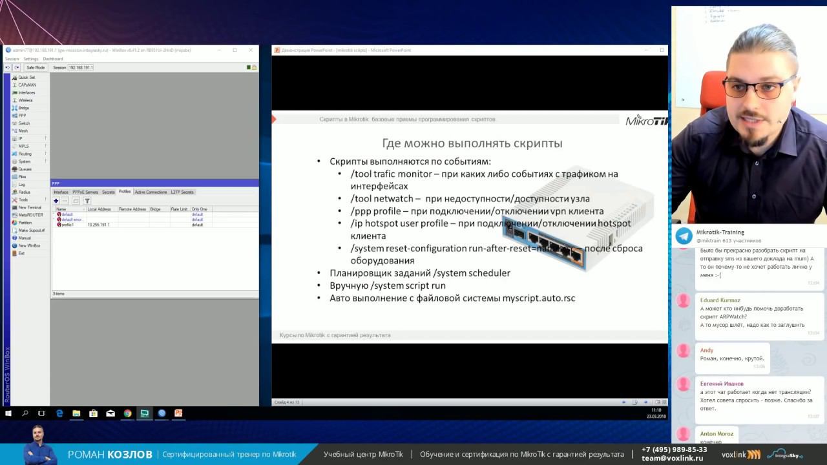Open the Dashboard menu in WinBox

coord(53,59)
